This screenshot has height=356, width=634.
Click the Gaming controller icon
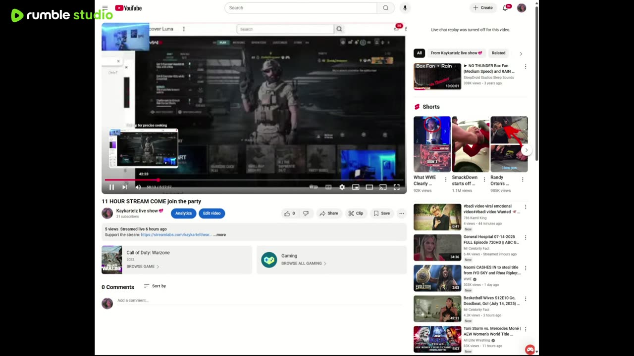pyautogui.click(x=269, y=260)
